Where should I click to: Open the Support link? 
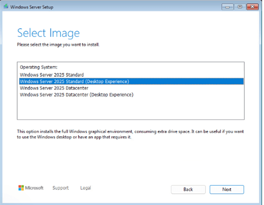[x=60, y=188]
